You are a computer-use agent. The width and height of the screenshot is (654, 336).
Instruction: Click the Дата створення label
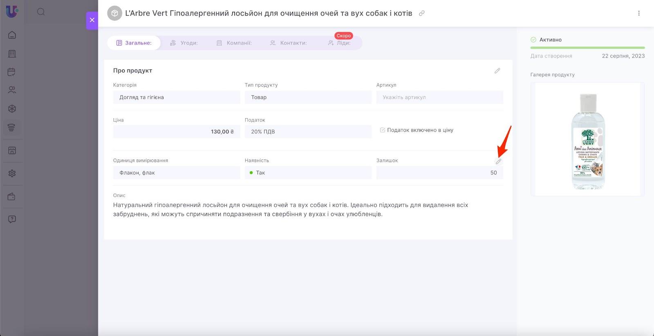point(551,56)
